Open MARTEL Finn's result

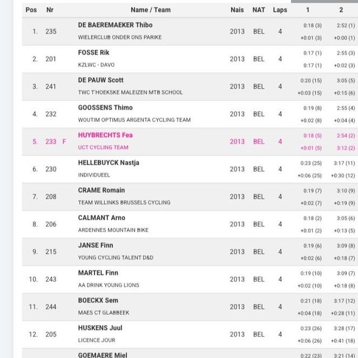pos(190,279)
